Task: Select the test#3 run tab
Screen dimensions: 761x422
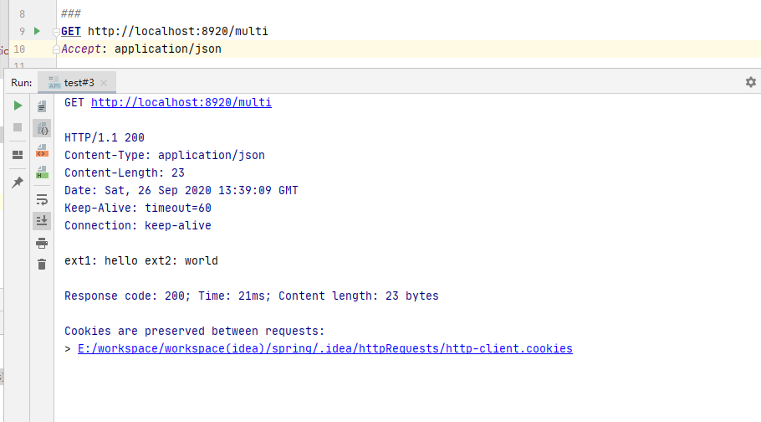Action: (79, 83)
